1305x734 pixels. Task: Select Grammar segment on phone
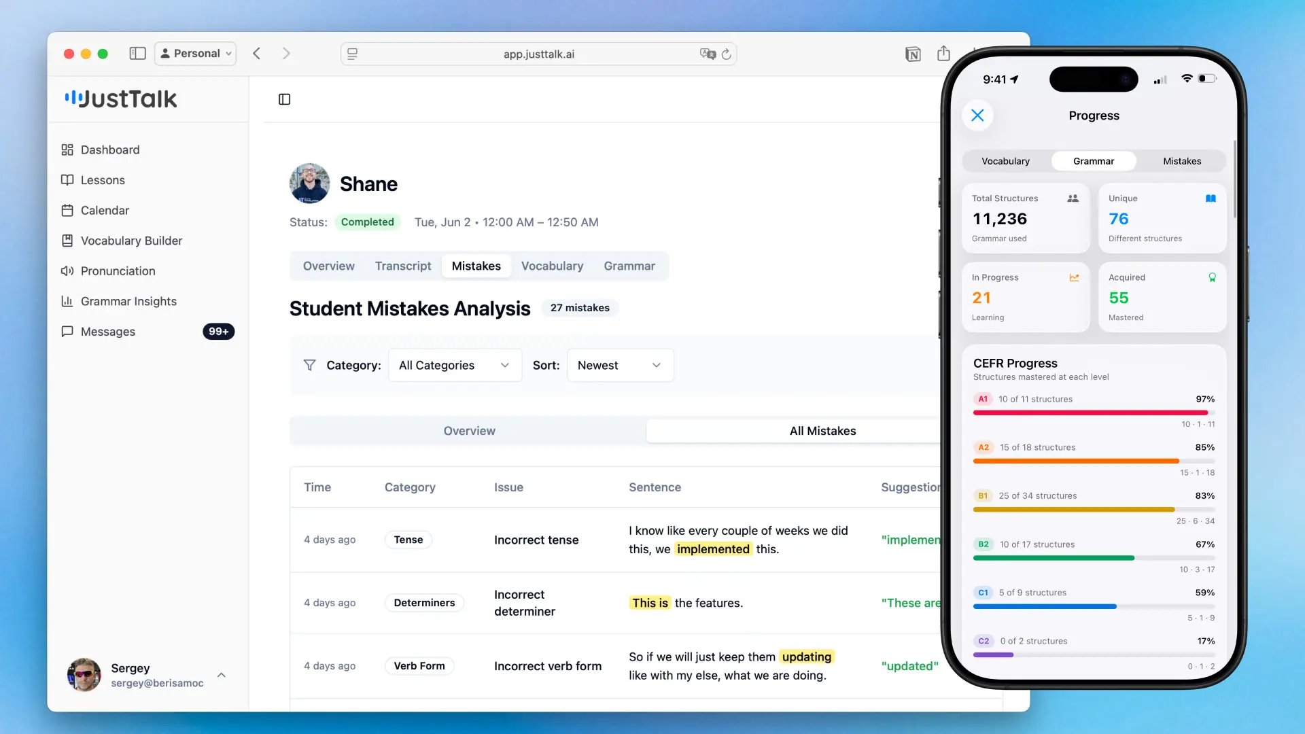pos(1094,161)
